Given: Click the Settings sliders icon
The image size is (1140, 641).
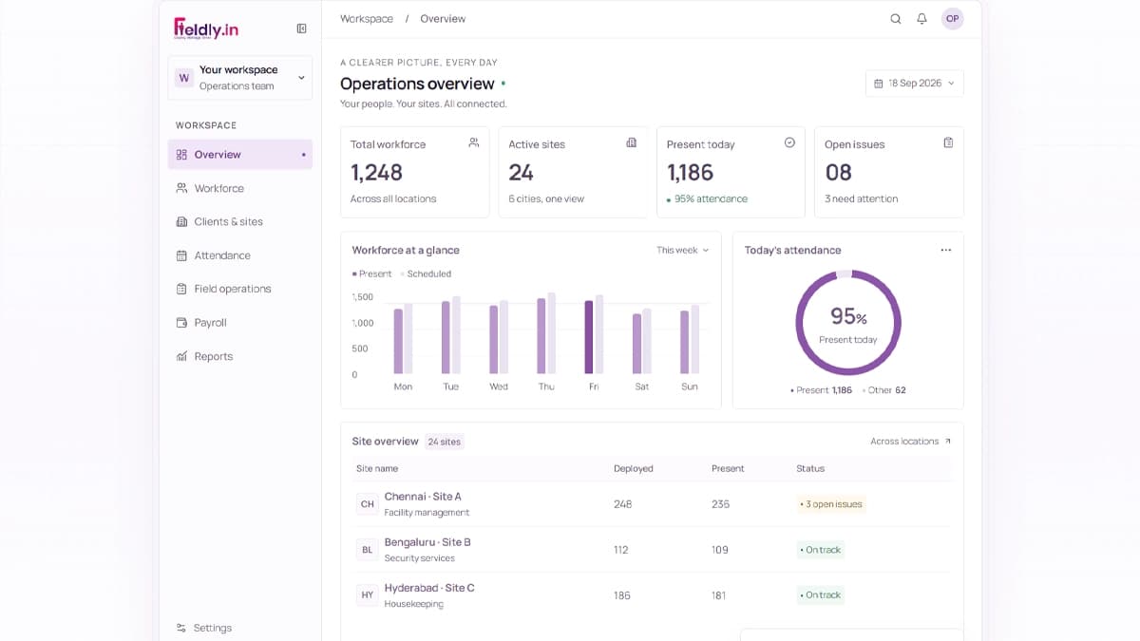Looking at the screenshot, I should [181, 628].
